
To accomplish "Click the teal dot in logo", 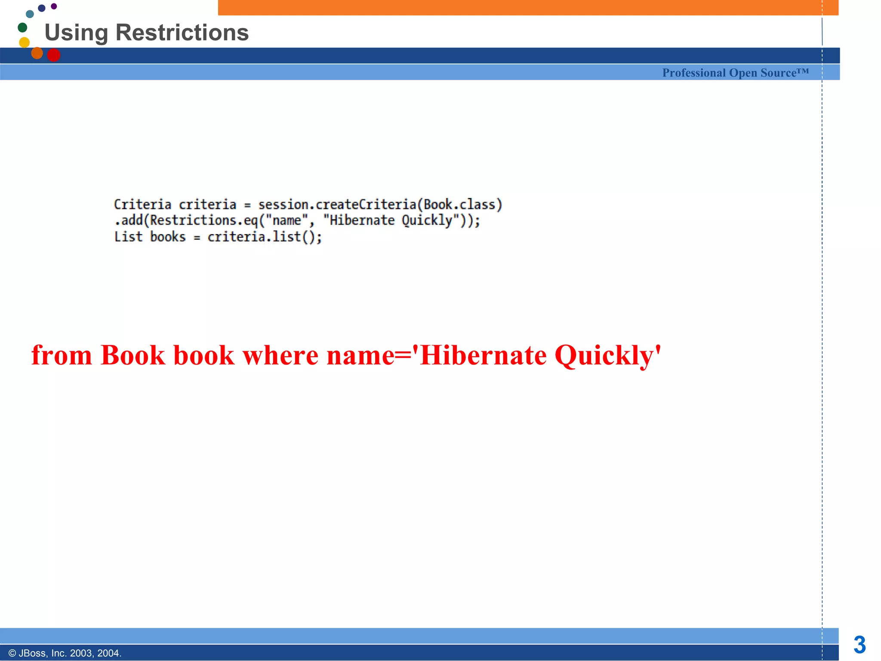I will coord(30,14).
